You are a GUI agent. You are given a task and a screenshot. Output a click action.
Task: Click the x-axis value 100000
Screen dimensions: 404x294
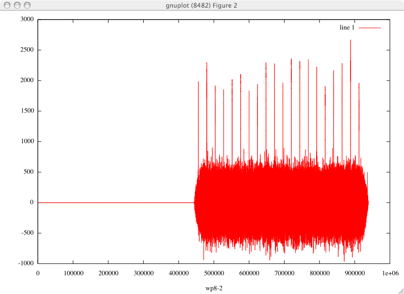coord(73,273)
